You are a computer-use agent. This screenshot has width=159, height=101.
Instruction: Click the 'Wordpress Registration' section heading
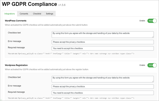coord(16,65)
